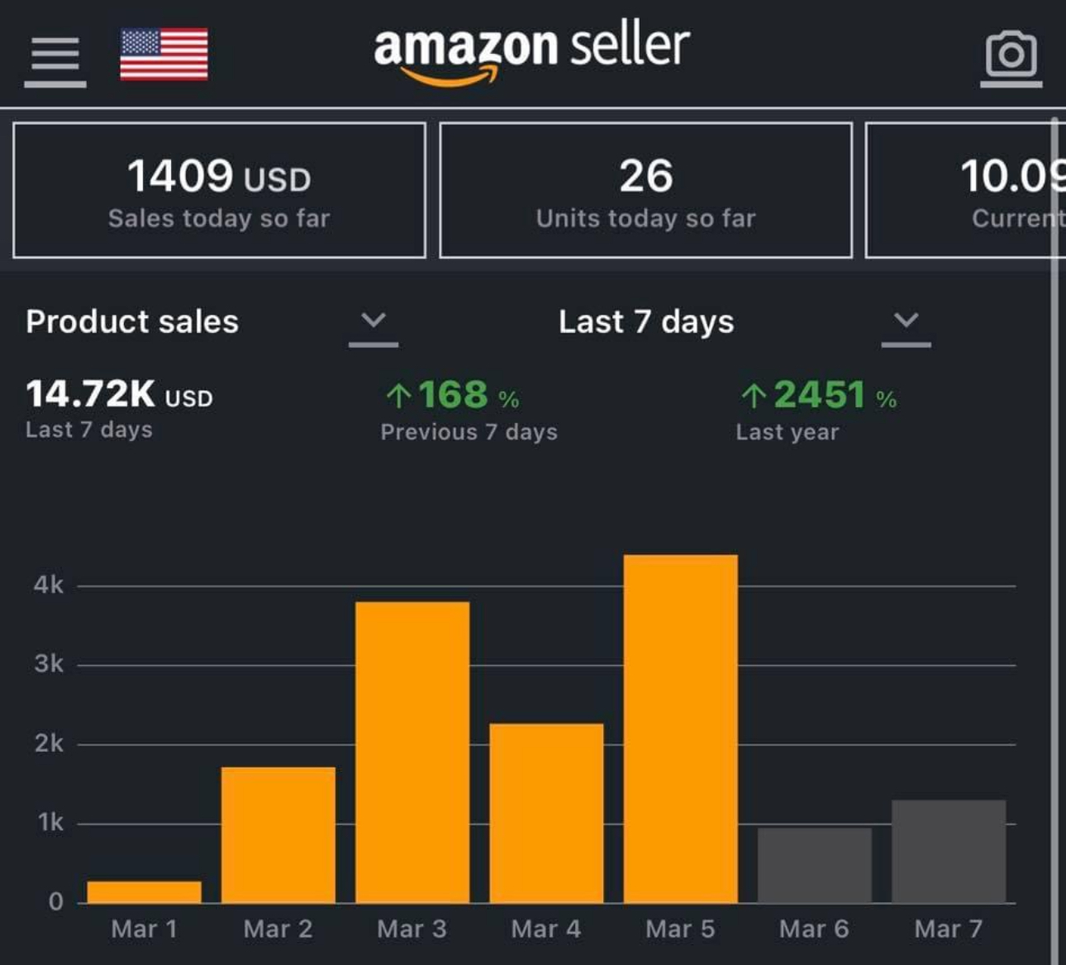Open the Sales today so far card
This screenshot has width=1066, height=965.
pyautogui.click(x=219, y=190)
